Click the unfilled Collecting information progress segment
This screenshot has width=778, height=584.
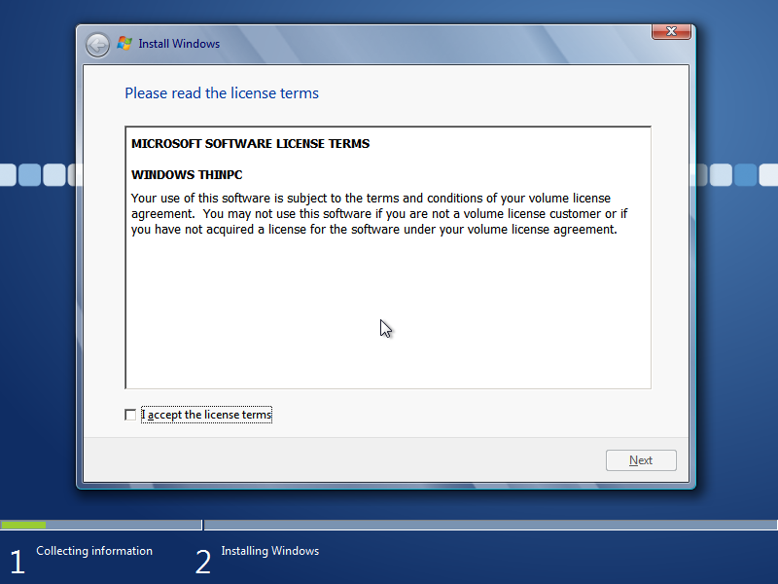(124, 525)
